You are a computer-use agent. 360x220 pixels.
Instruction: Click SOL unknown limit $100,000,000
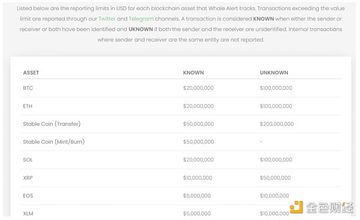pos(276,160)
